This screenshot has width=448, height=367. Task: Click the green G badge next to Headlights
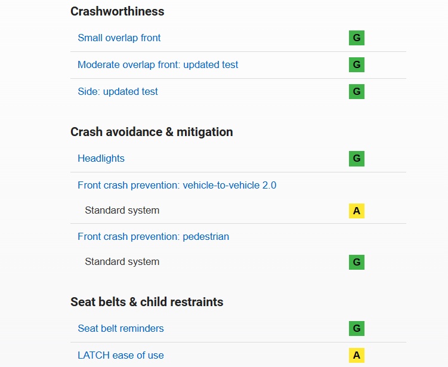tap(357, 159)
